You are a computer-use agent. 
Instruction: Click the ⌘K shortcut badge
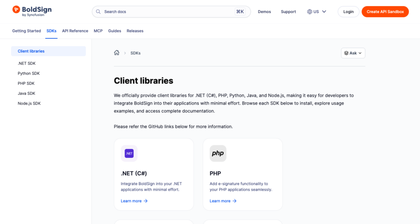(x=240, y=11)
